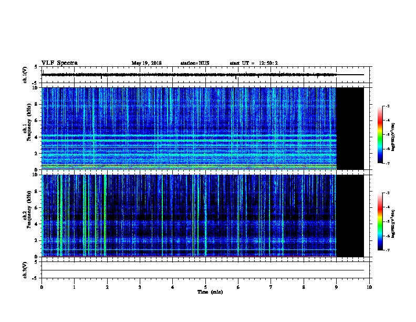The image size is (416, 322).
Task: Click the ch.1 colorbar log(PSD) label
Action: (393, 137)
